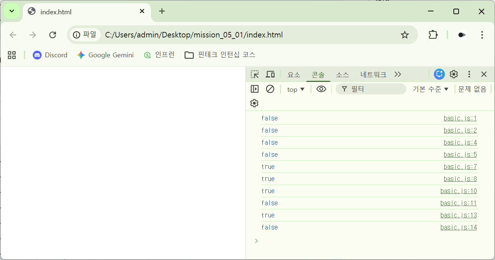
Task: Open the AI assistance panel icon
Action: click(439, 74)
